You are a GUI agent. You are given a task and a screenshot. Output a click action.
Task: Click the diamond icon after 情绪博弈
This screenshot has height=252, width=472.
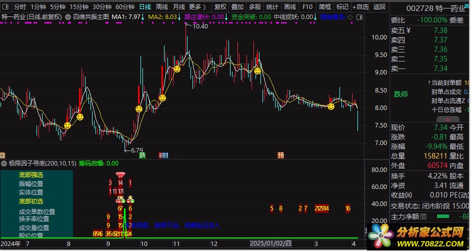click(350, 17)
